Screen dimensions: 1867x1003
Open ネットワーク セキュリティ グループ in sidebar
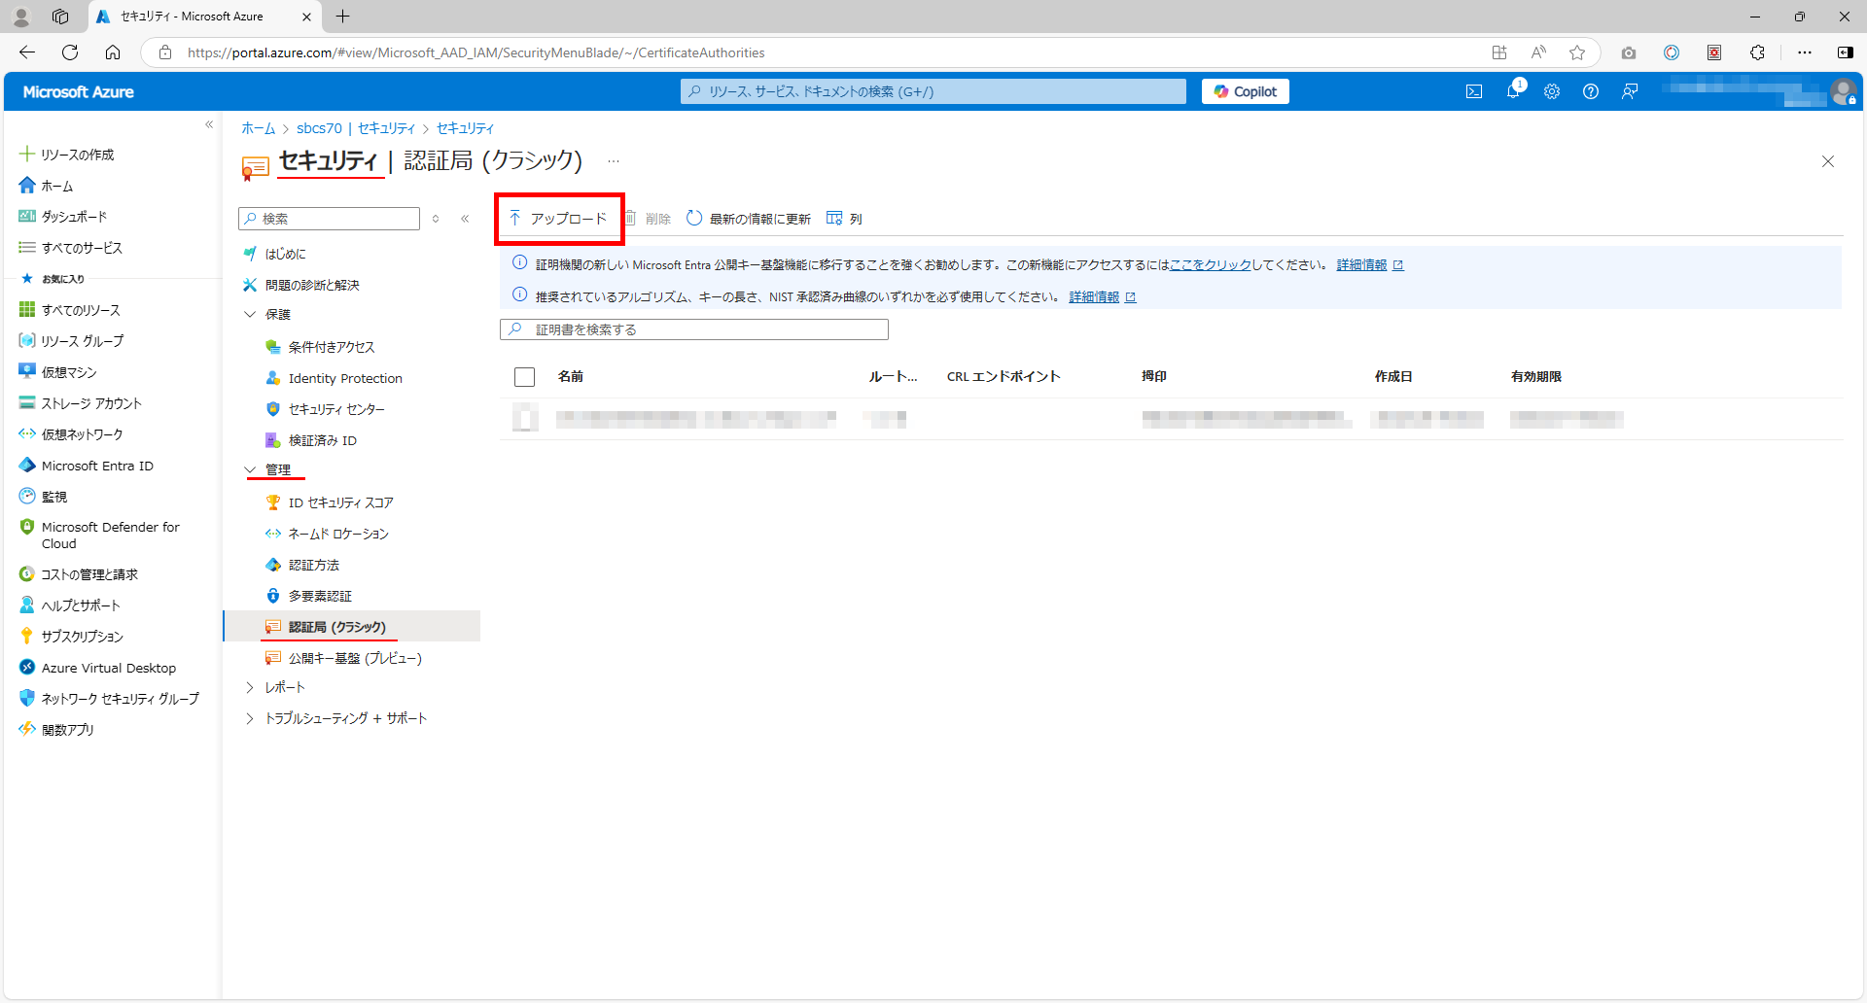120,699
